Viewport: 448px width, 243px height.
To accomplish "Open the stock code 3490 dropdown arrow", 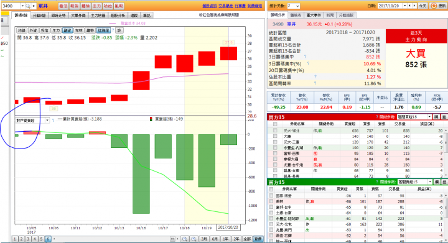I will click(22, 6).
